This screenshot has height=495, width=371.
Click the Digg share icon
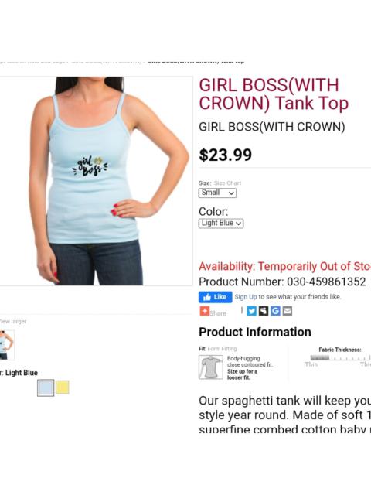(264, 311)
